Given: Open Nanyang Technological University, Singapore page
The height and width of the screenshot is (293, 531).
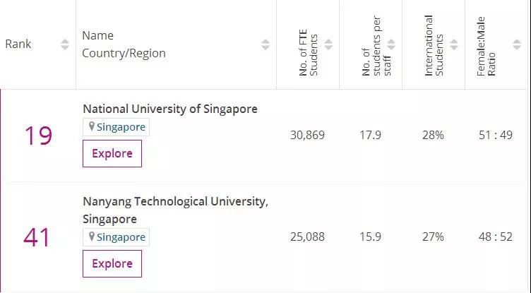Looking at the screenshot, I should click(175, 202).
